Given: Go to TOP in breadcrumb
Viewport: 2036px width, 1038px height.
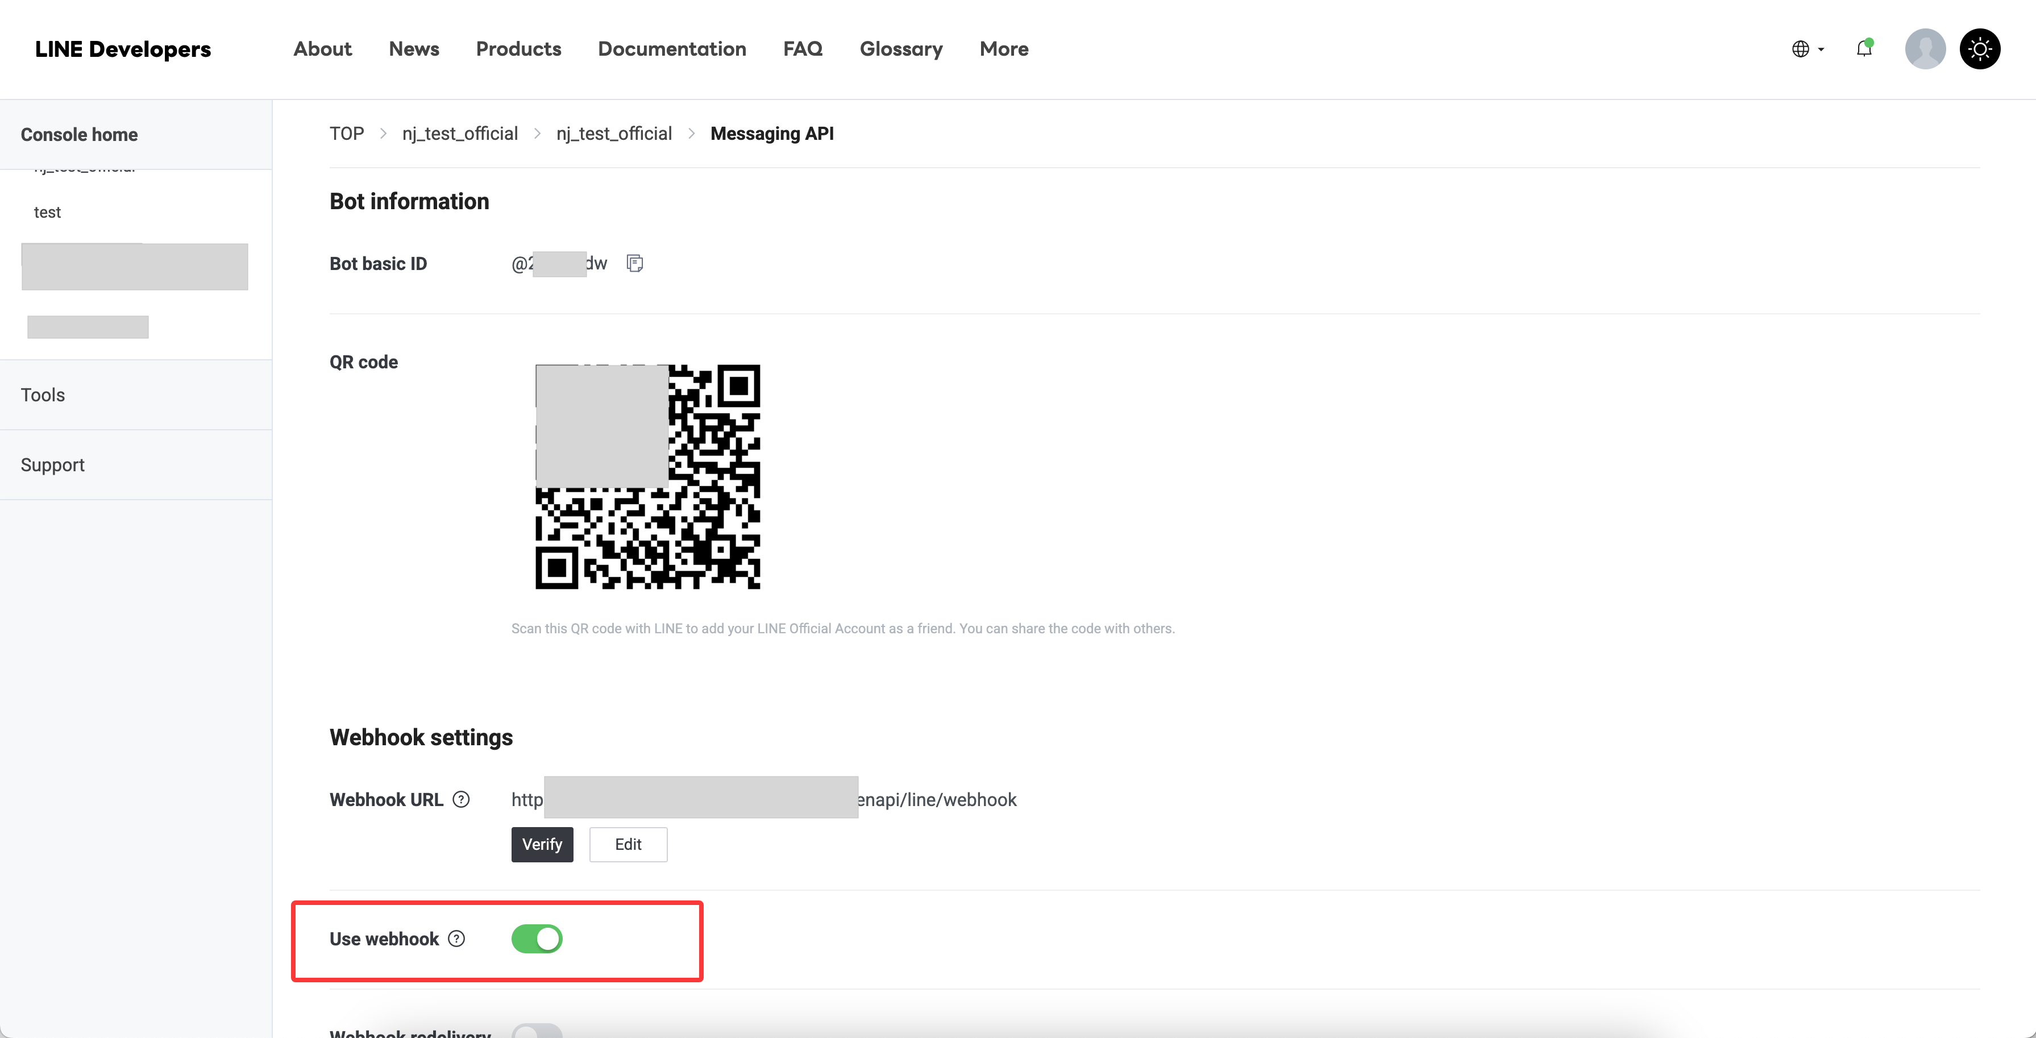Looking at the screenshot, I should tap(347, 134).
